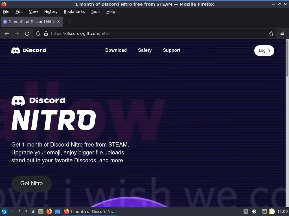Click the Safety link in page header
Screen dimensions: 289x216
(145, 50)
